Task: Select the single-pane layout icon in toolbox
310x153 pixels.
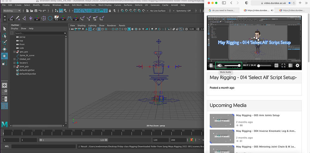Action: tap(4, 85)
